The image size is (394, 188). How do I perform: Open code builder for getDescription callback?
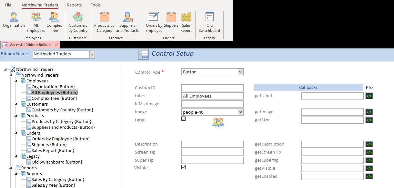[369, 144]
